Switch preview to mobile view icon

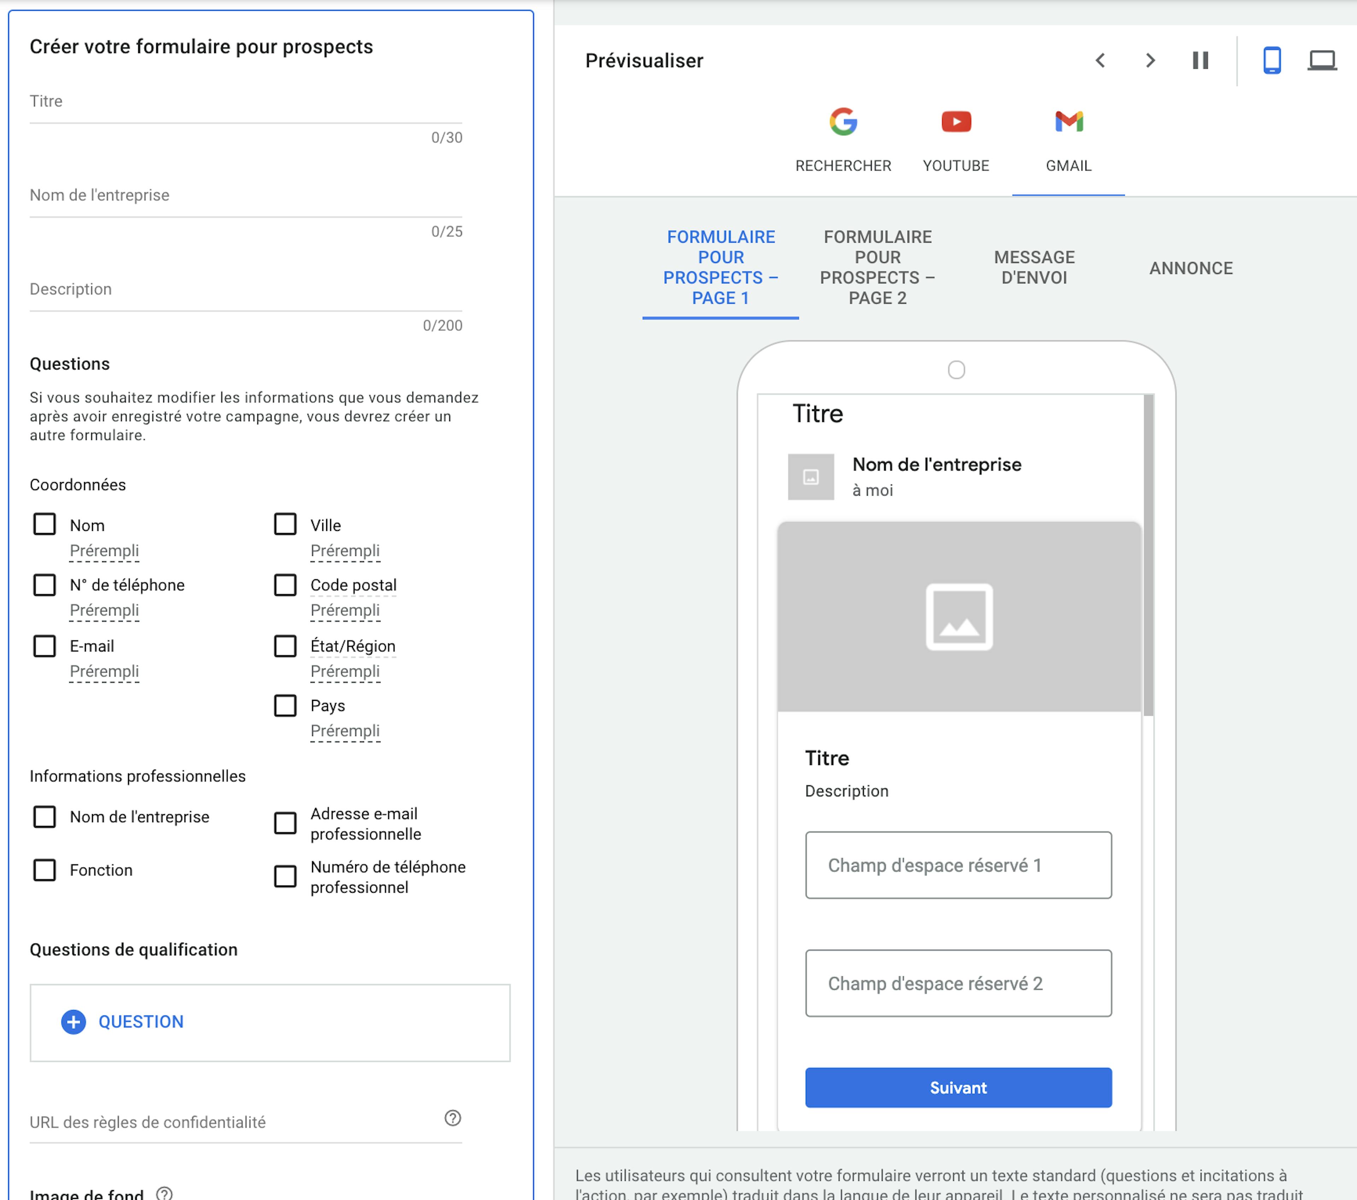click(1272, 60)
